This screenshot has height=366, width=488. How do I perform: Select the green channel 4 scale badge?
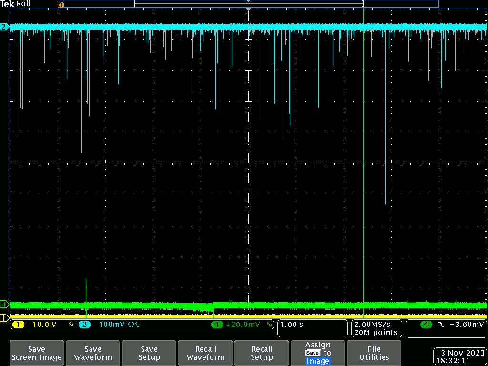point(217,325)
